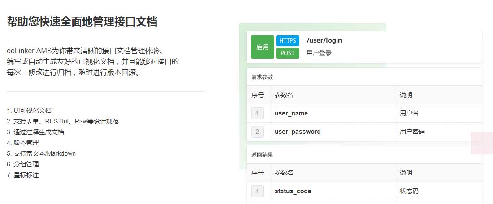
Task: Select the 请求参数 section header
Action: coord(262,77)
